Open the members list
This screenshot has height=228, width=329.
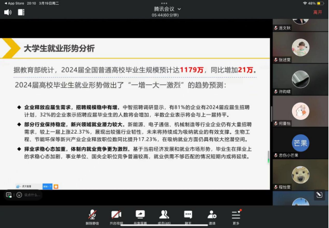point(164,217)
